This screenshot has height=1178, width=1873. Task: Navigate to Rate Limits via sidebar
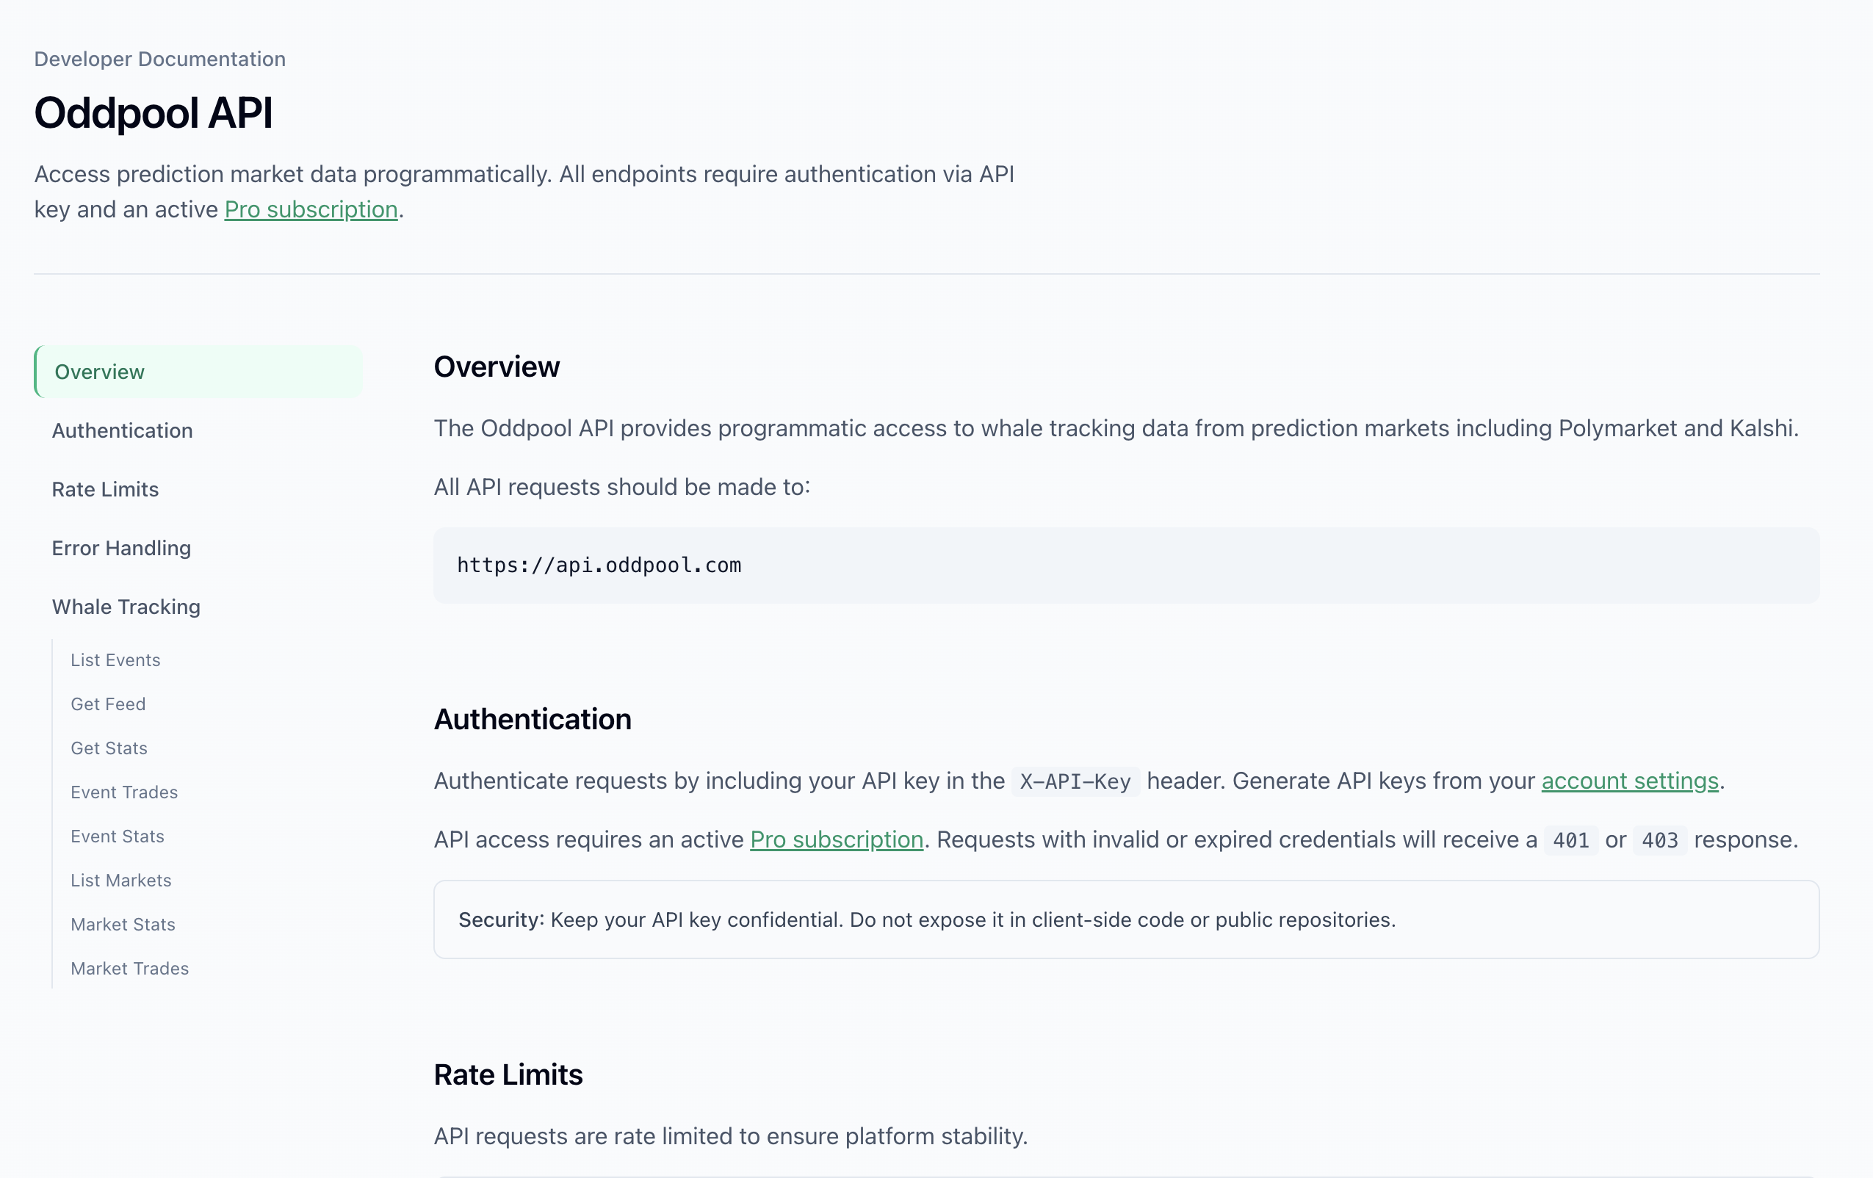coord(104,489)
